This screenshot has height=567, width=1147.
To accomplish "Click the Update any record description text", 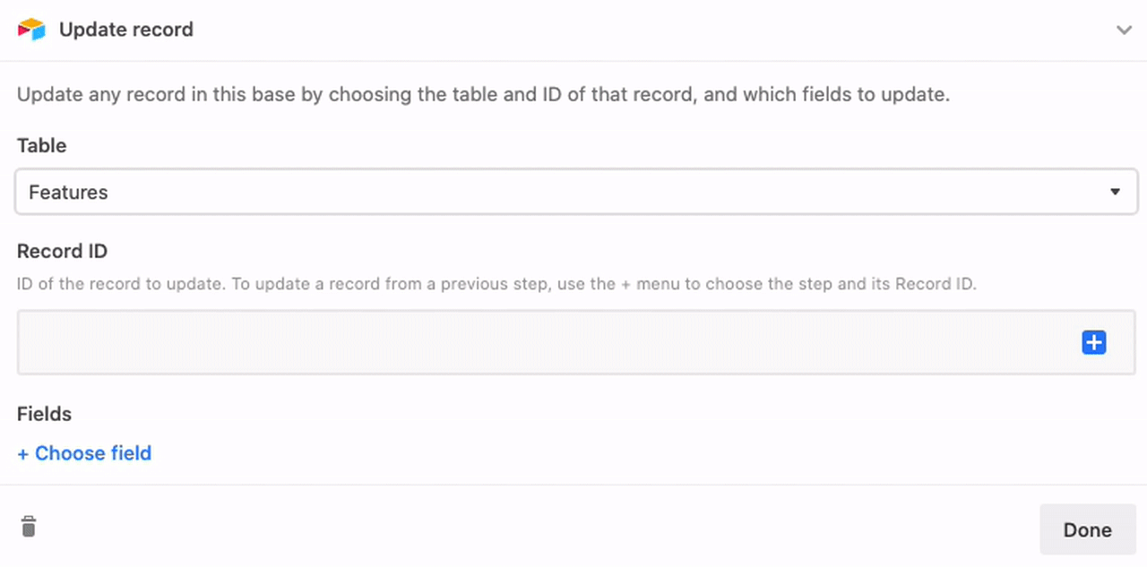I will tap(484, 94).
